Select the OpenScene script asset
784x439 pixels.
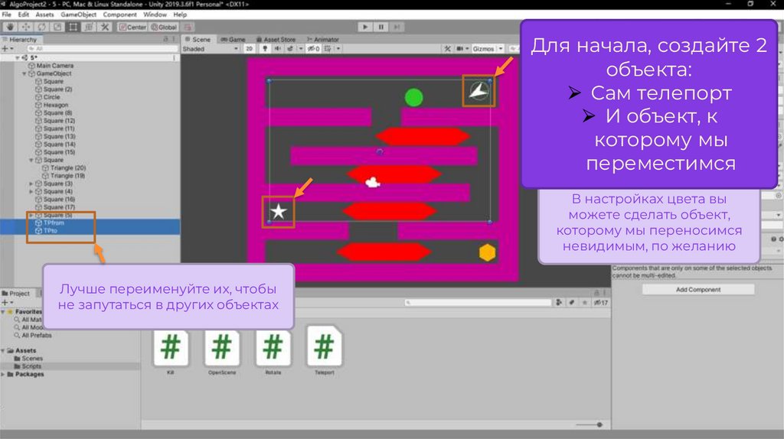point(222,351)
